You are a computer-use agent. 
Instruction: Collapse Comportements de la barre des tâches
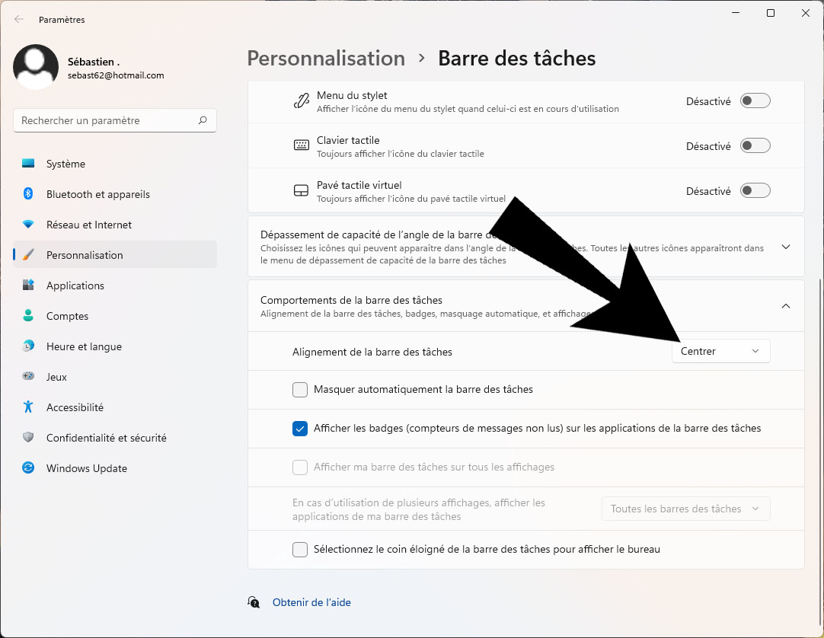[x=786, y=306]
